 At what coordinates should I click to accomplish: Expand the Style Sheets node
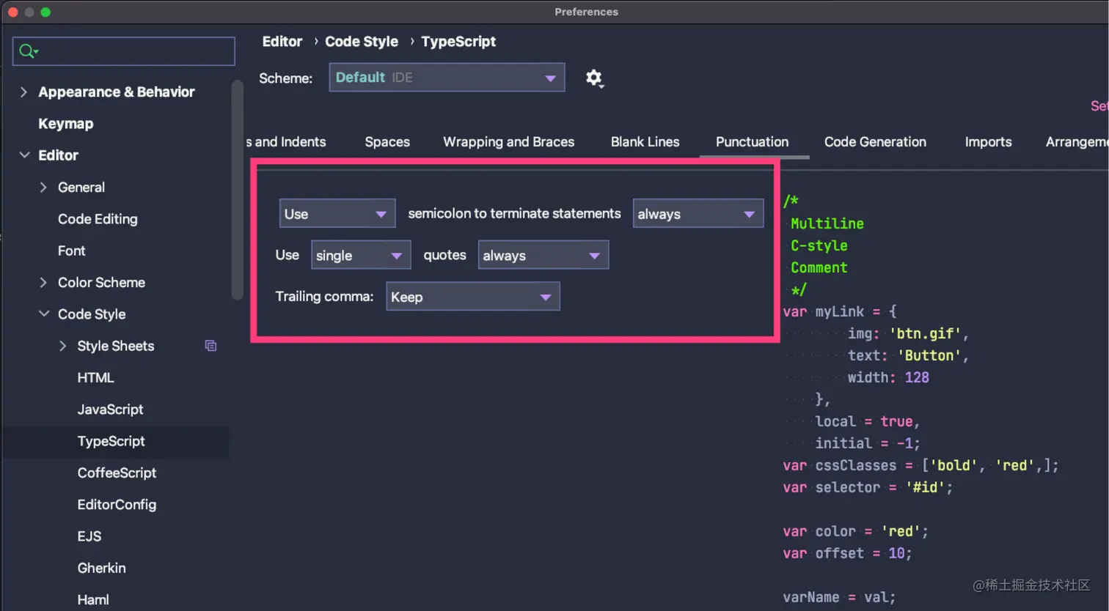click(63, 346)
